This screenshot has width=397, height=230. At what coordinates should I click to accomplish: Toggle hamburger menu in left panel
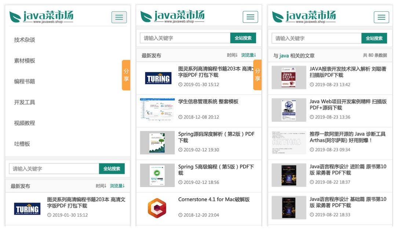(x=119, y=17)
